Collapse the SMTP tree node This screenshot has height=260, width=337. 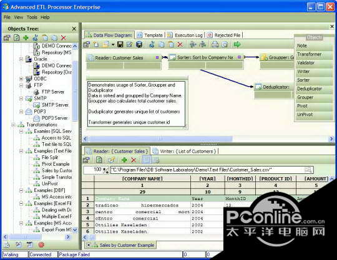pos(21,99)
